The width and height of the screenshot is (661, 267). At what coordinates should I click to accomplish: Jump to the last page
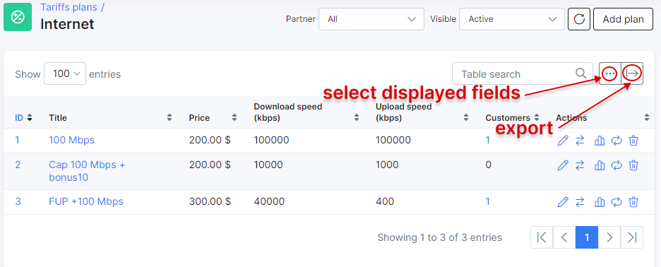632,237
